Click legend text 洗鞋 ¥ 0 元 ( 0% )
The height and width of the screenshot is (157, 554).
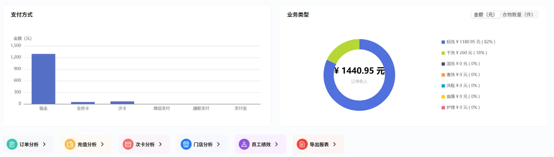tap(463, 86)
